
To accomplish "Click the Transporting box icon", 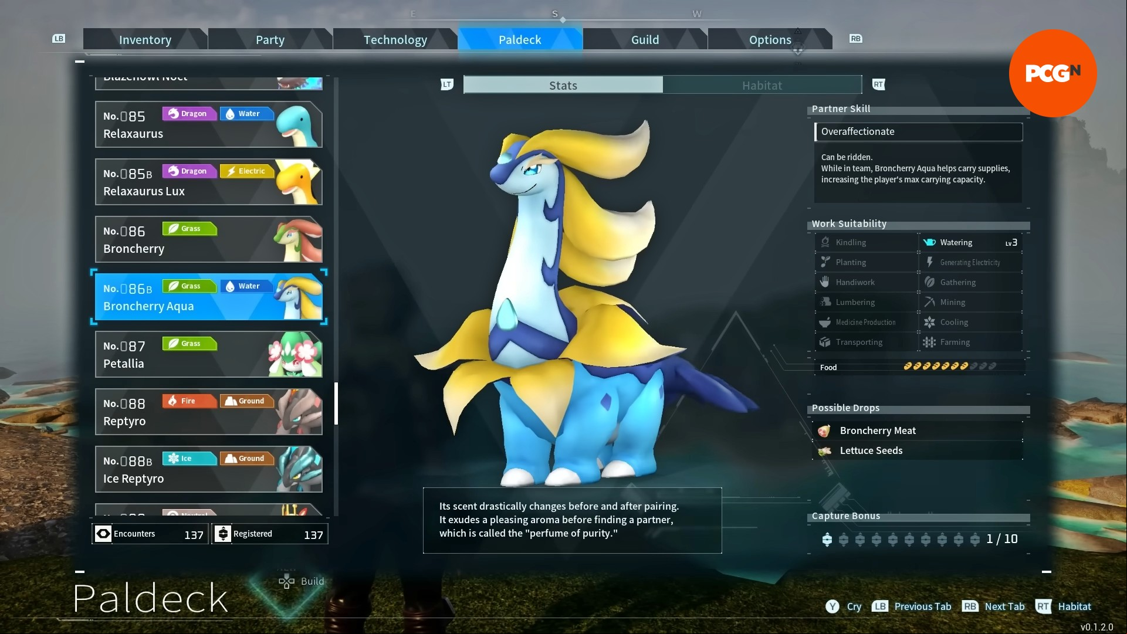I will [x=825, y=342].
